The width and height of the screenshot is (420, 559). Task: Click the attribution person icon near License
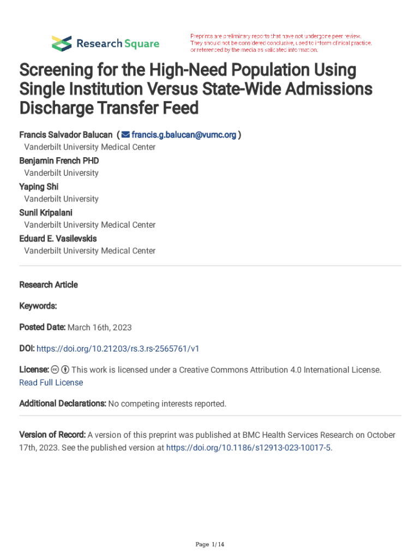point(65,370)
